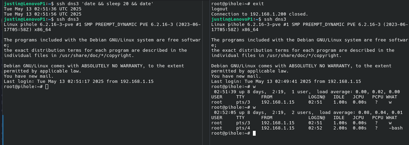Click the vertical divider between terminal panes

(210, 72)
